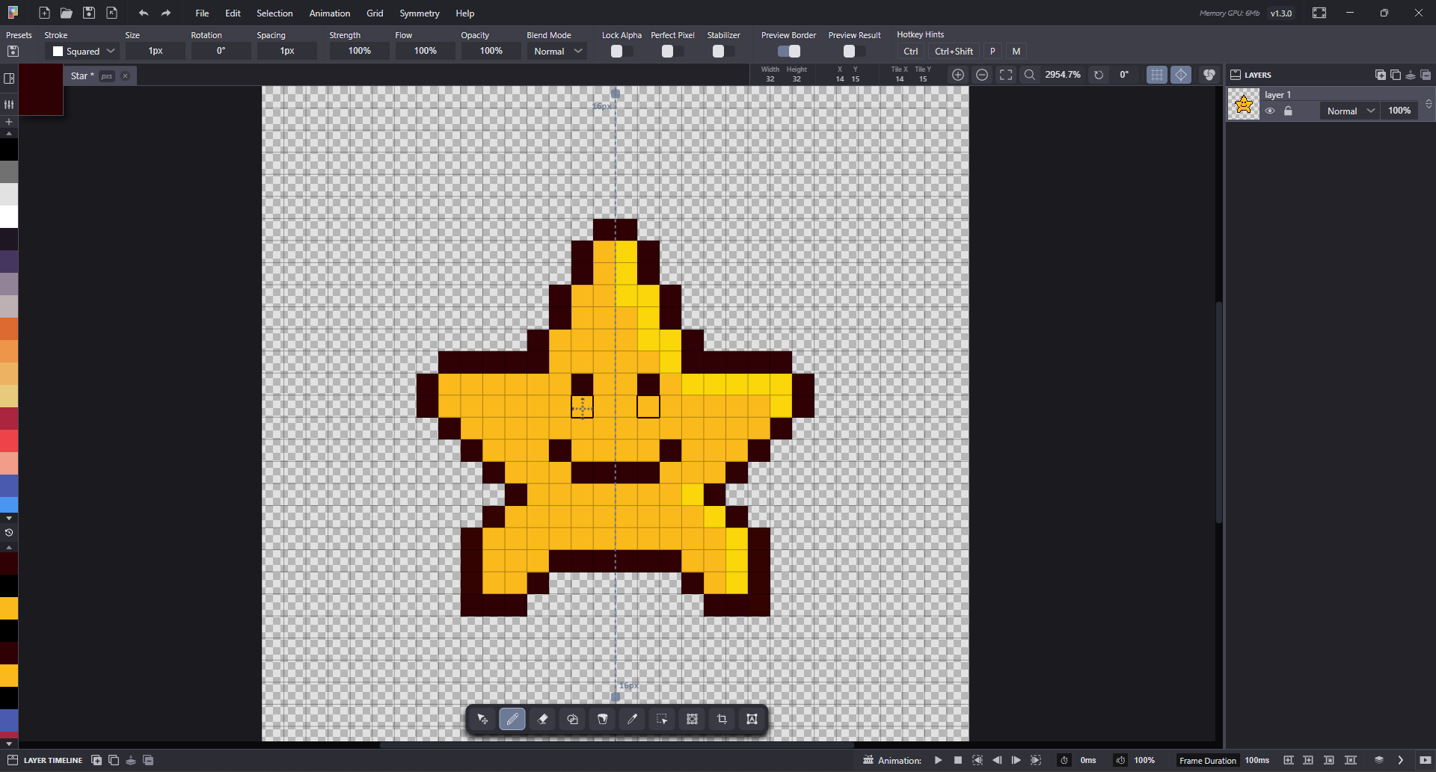Add a new layer

[x=1380, y=75]
